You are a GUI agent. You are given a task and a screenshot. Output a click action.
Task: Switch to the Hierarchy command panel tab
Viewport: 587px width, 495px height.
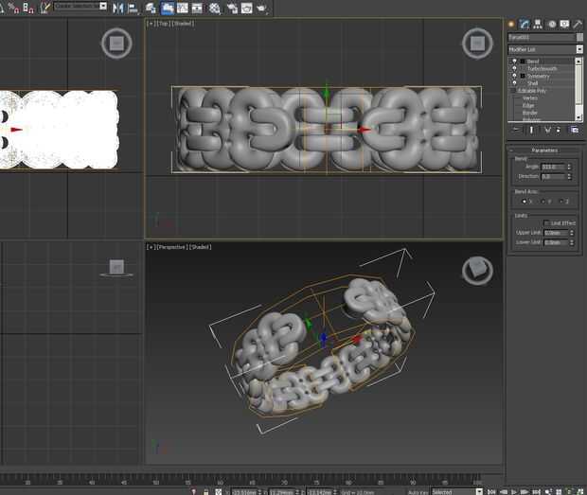[x=538, y=25]
